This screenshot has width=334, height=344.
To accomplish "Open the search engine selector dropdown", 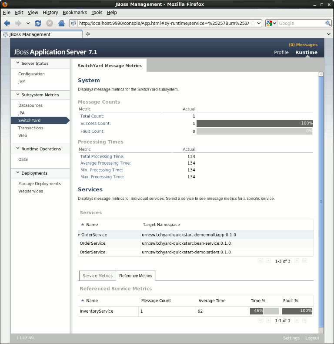I will click(x=271, y=23).
